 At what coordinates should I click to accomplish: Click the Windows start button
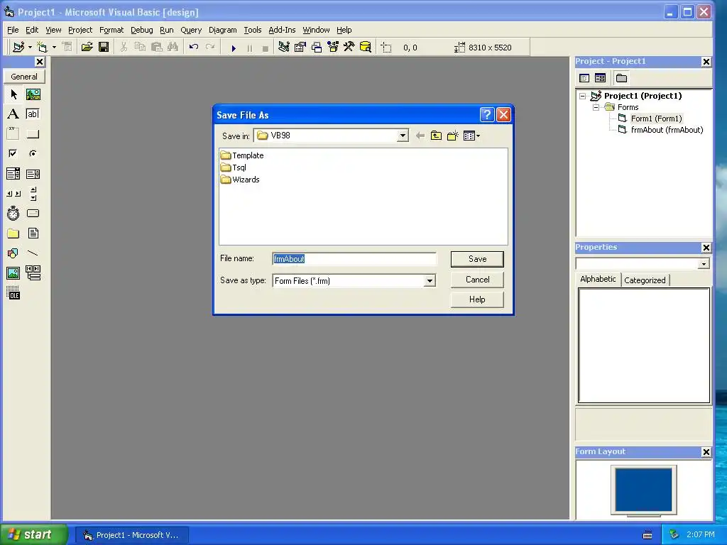click(33, 534)
